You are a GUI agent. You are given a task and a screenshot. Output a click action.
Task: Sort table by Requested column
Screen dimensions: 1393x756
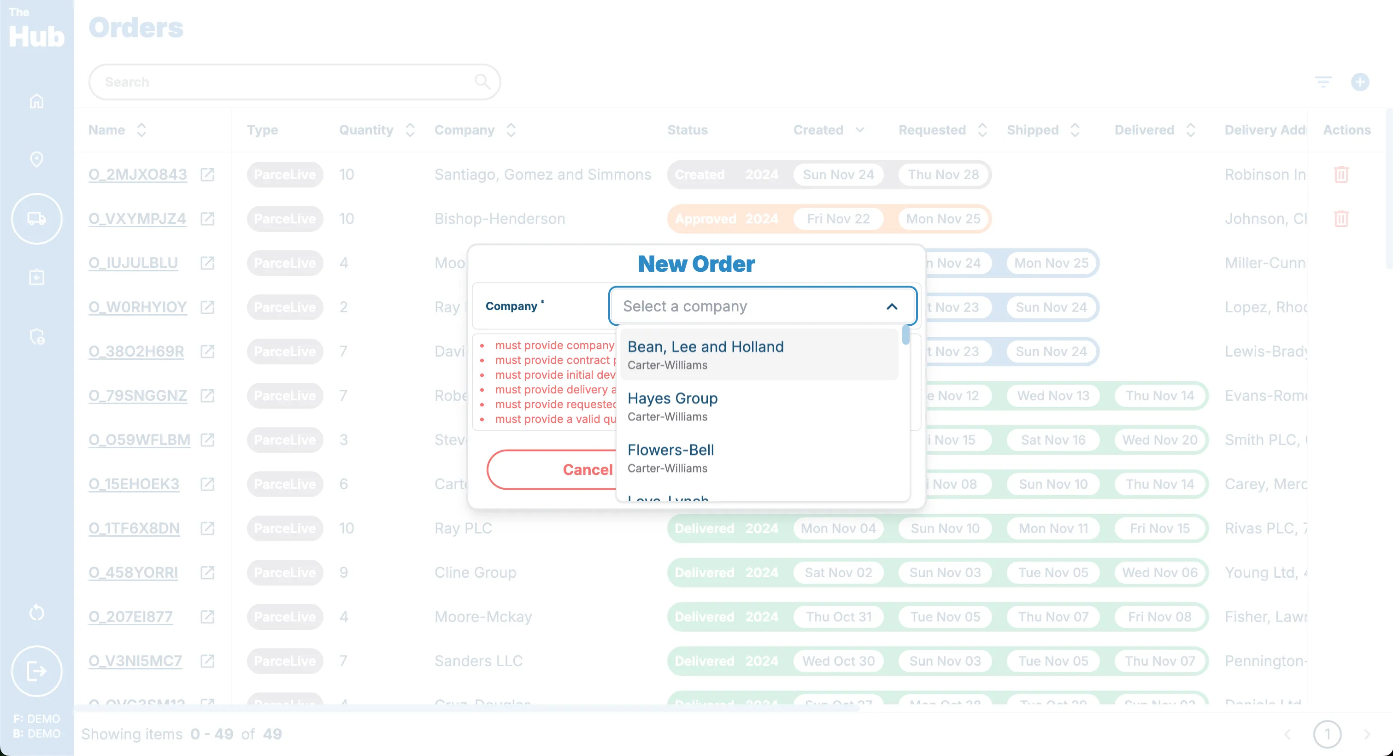pos(982,130)
